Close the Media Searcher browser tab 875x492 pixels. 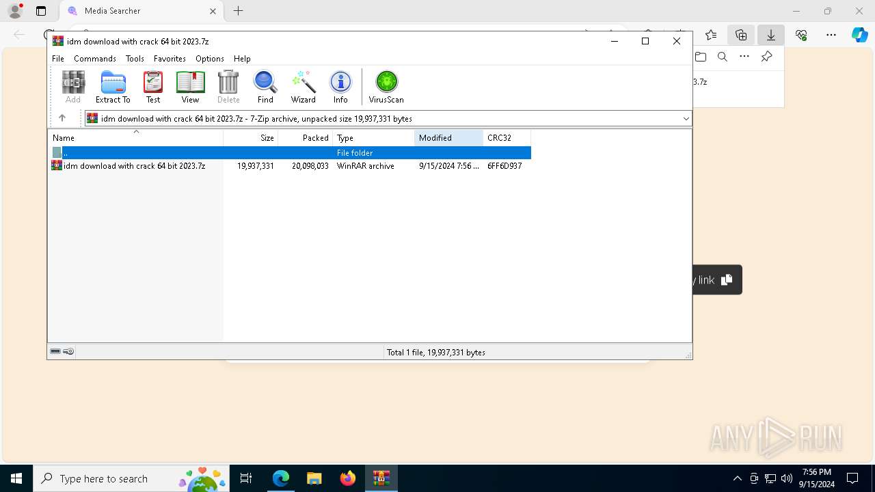pos(213,11)
